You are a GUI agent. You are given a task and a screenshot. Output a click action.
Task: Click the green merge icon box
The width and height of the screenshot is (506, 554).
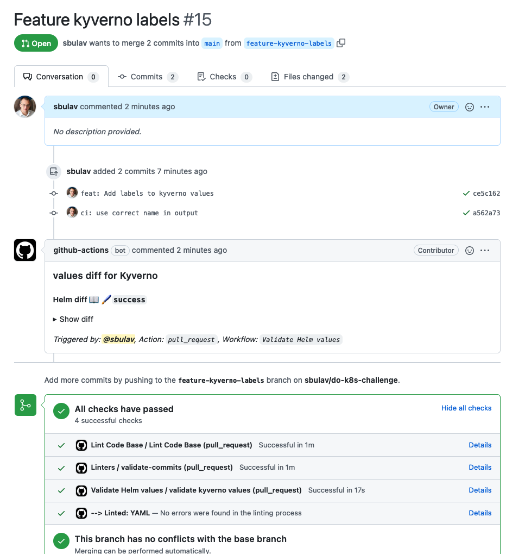26,405
